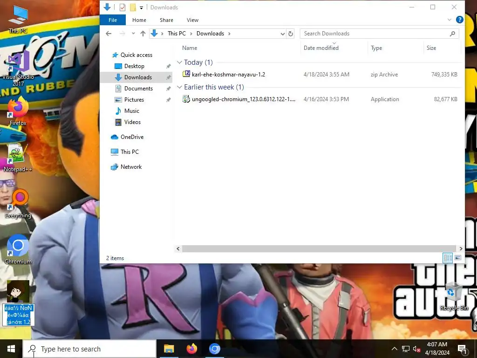Click the scrollbar left arrow button

178,249
